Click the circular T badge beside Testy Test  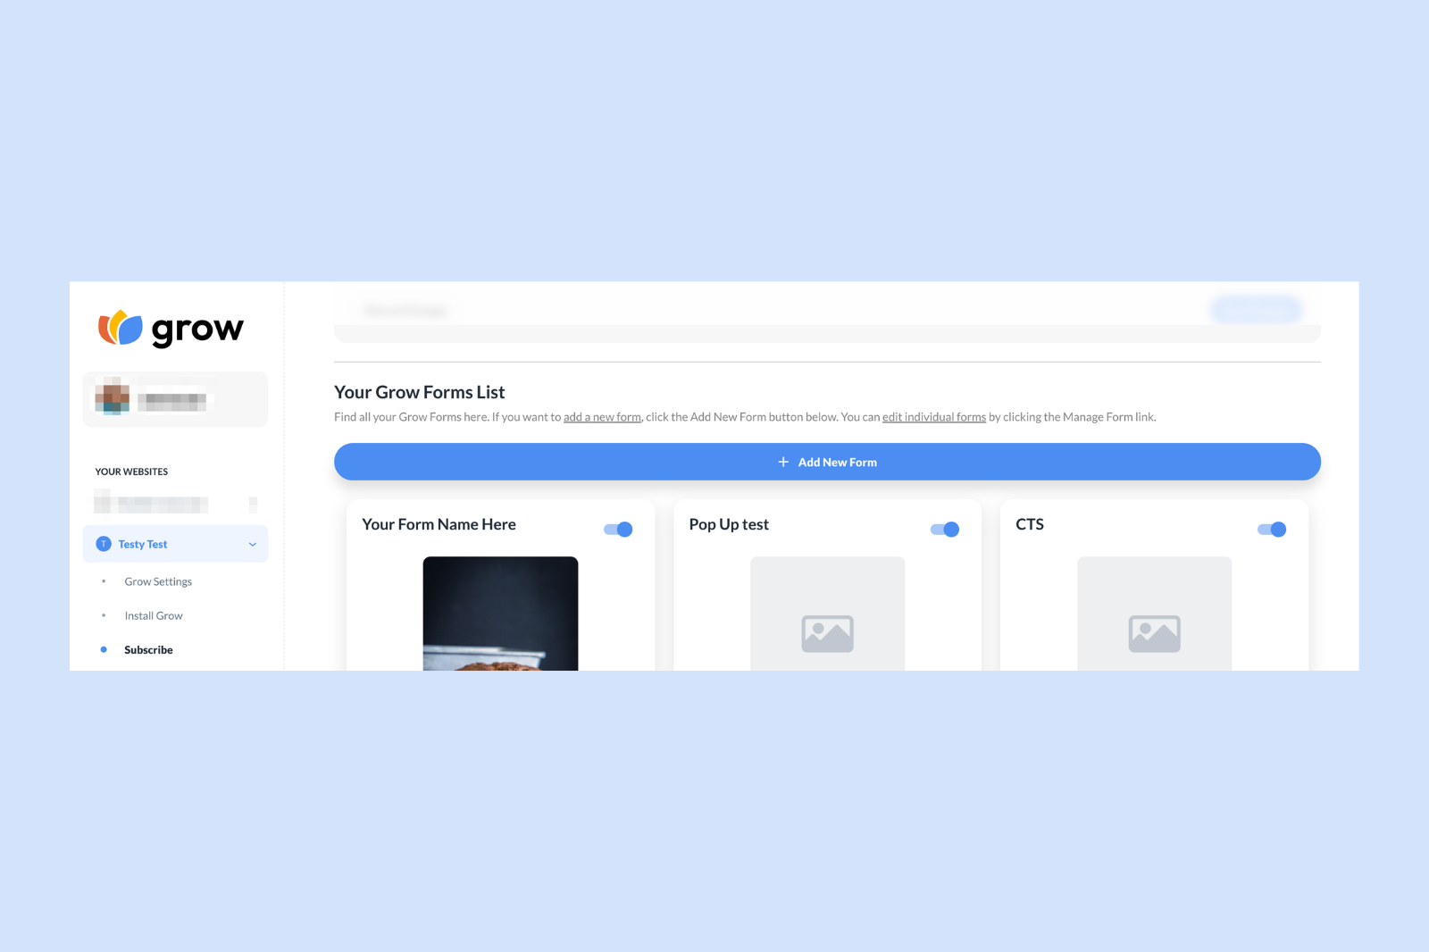[104, 544]
